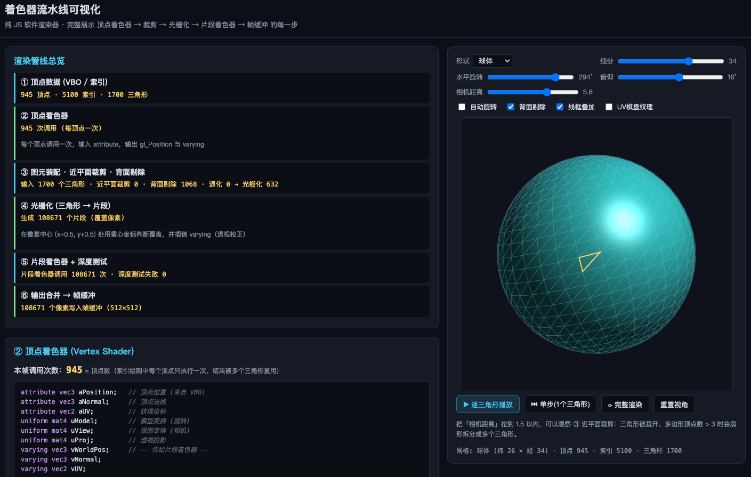Screen dimensions: 751x477
Task: Click the 945 invocation count value
Action: point(74,370)
